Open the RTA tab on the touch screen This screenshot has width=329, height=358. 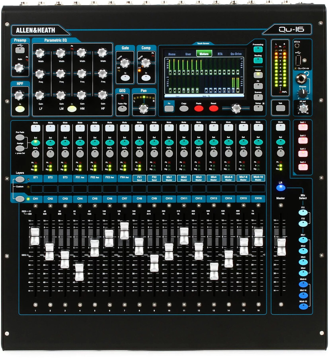click(x=220, y=54)
